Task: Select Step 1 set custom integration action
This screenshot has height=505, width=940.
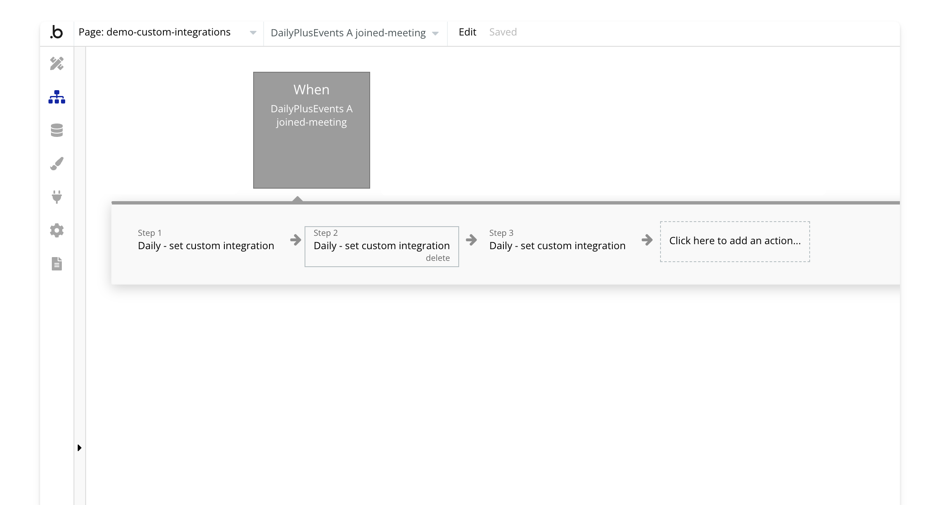Action: tap(206, 240)
